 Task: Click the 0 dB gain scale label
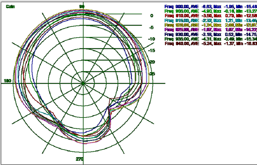click(x=151, y=16)
